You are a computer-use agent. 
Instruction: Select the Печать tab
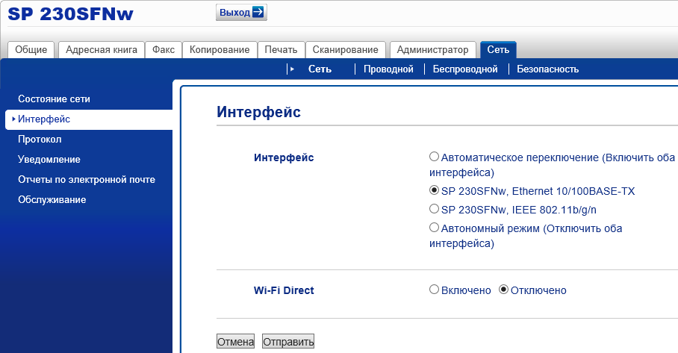(x=281, y=50)
